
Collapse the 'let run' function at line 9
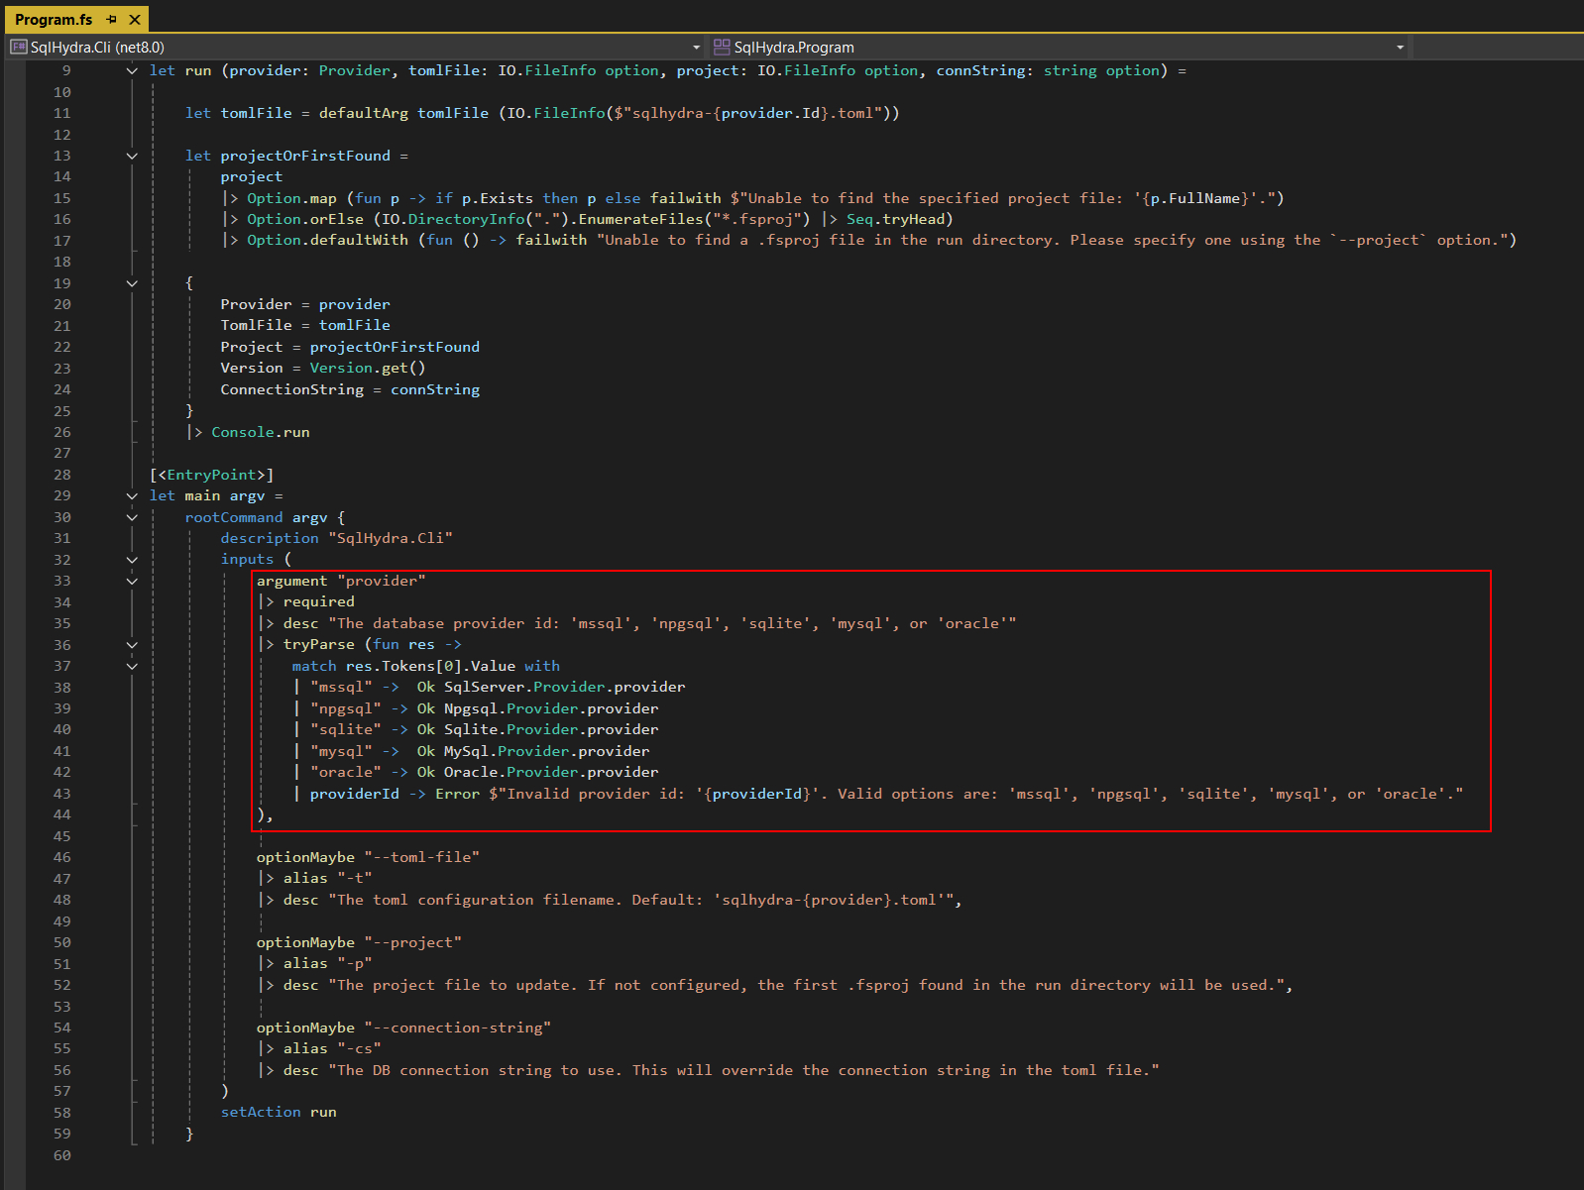pos(132,70)
